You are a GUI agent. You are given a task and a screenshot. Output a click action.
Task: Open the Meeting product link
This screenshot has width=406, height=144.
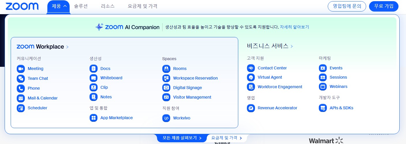36,69
